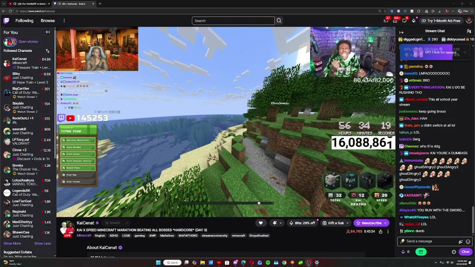Open the emote picker in chat
475x267 pixels.
coord(468,242)
